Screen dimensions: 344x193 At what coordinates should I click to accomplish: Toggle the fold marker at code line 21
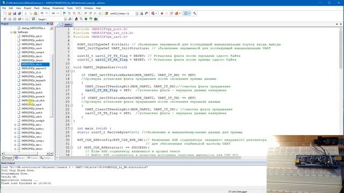[71, 106]
